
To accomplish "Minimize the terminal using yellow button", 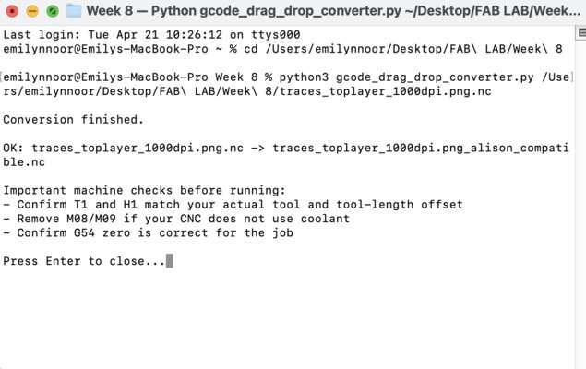I will [31, 11].
